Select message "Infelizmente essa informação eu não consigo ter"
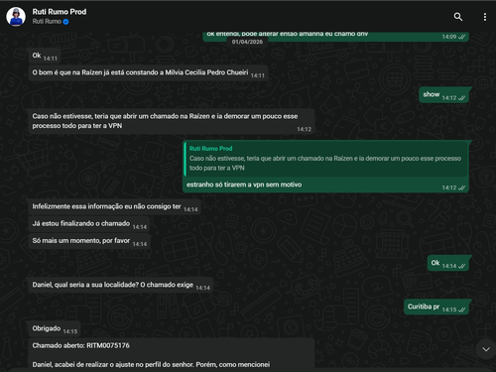496x372 pixels. coord(115,207)
